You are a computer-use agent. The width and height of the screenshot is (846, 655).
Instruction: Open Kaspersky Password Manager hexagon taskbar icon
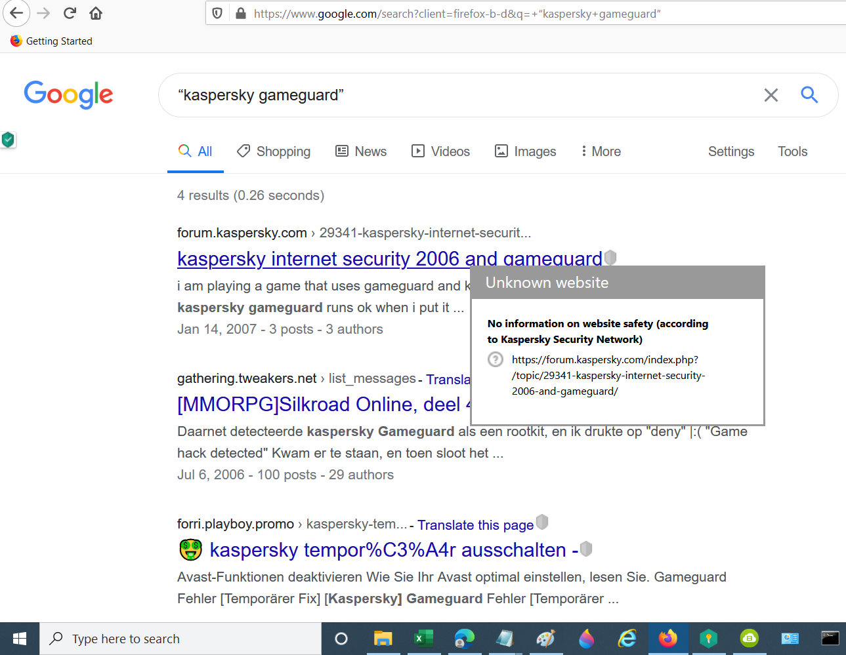[x=709, y=639]
